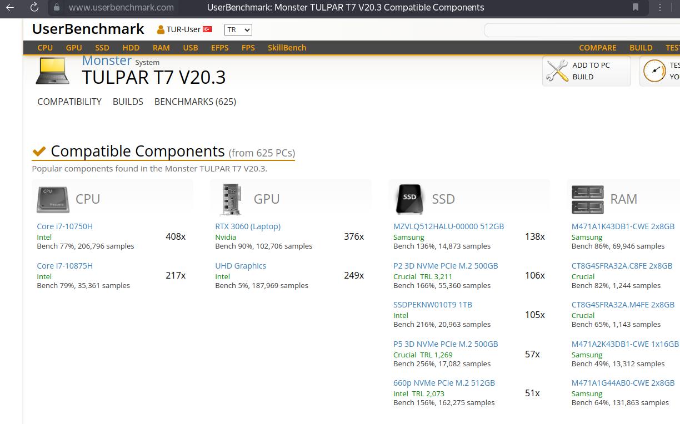Click the Samsung brand under MZVLQ512HALU

point(408,237)
